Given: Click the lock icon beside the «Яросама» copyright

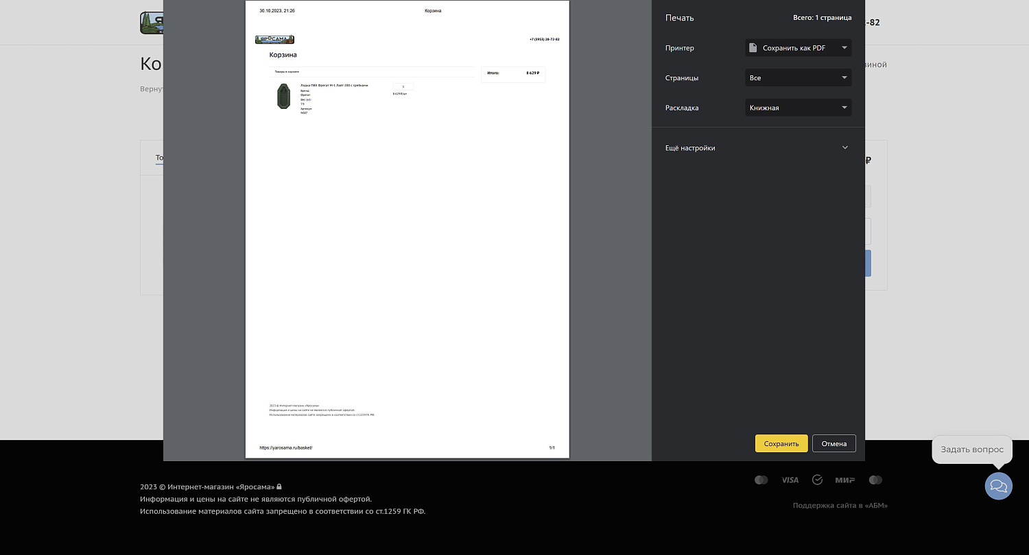Looking at the screenshot, I should (x=279, y=486).
